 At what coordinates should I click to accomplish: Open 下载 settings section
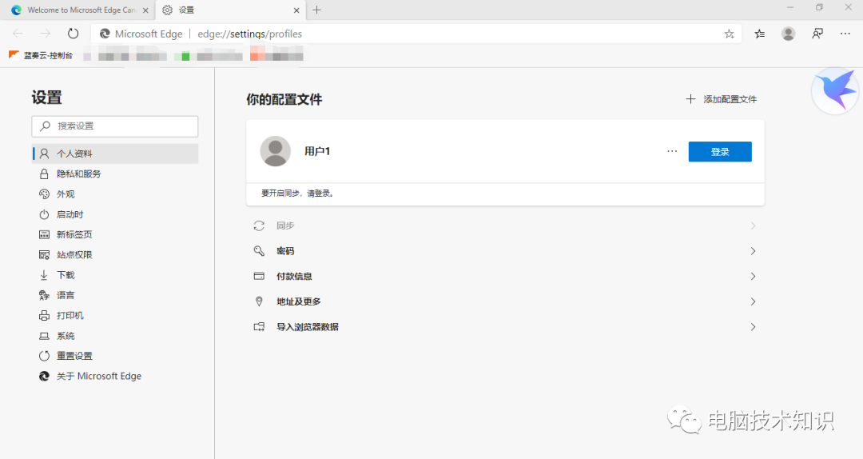114,275
